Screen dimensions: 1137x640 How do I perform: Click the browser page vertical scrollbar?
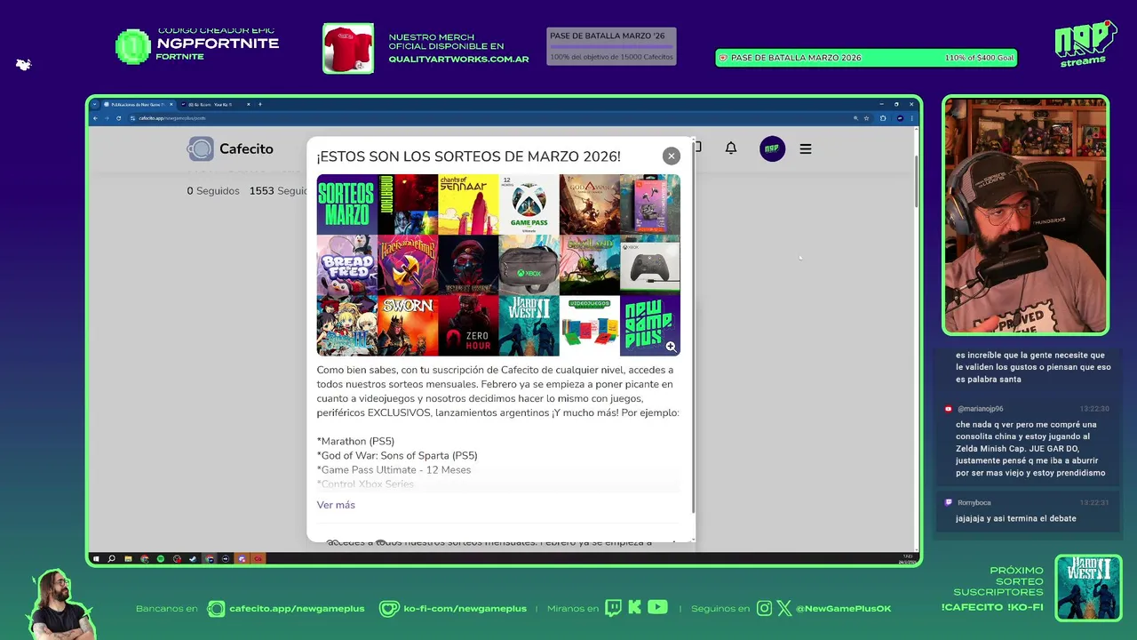[x=916, y=182]
